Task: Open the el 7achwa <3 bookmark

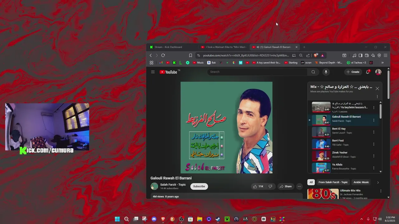Action: tap(357, 63)
